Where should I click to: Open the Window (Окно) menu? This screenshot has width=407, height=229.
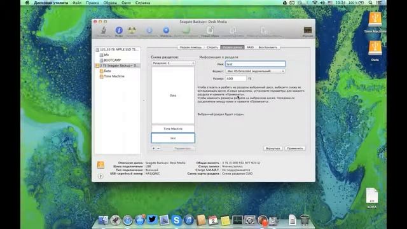point(126,3)
